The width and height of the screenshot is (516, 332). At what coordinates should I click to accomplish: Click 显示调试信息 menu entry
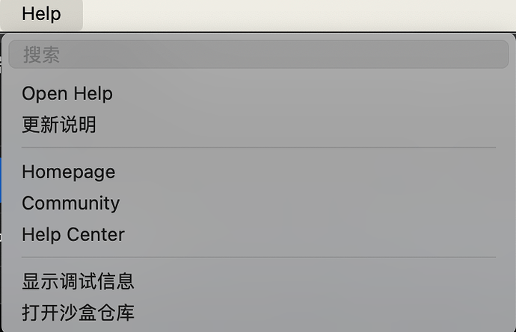[78, 281]
